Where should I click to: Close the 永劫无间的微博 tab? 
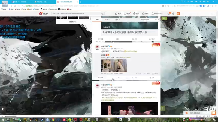click(77, 2)
